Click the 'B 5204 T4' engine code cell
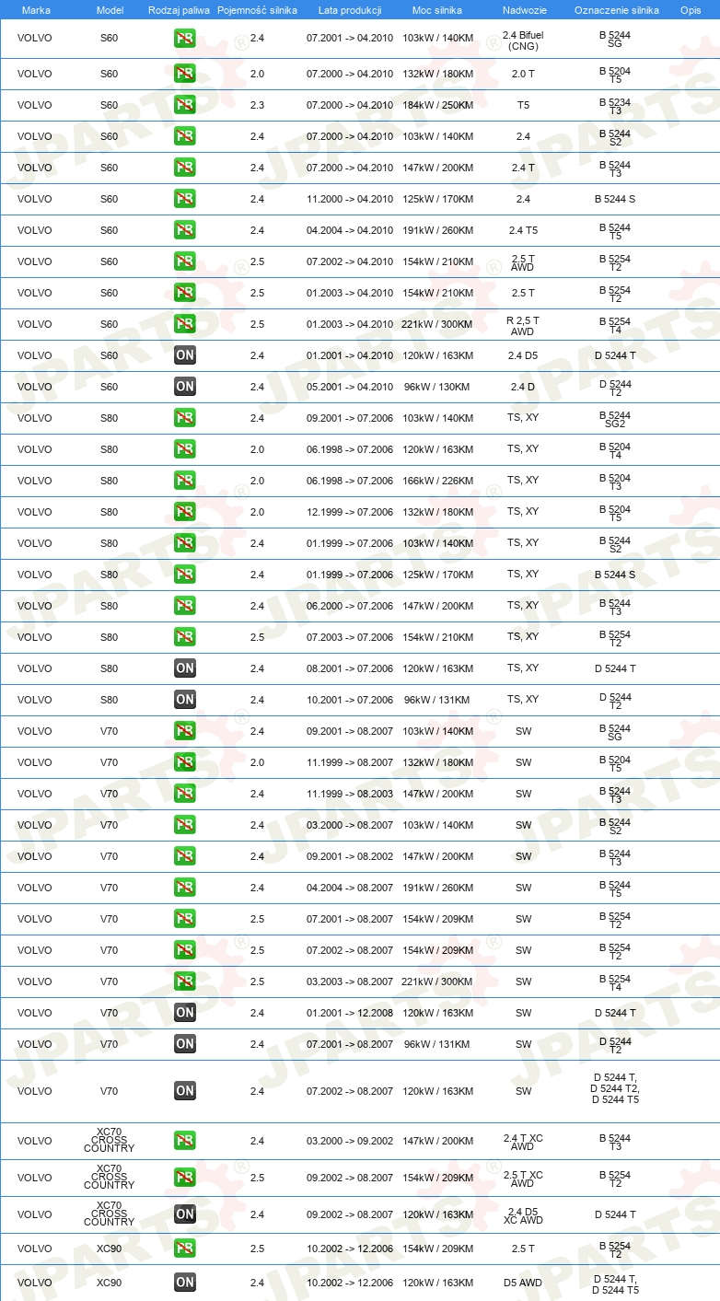 coord(615,449)
